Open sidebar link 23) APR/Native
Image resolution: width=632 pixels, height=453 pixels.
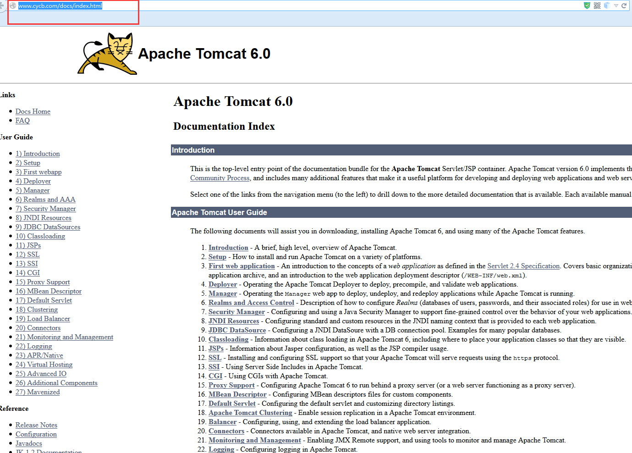coord(39,355)
